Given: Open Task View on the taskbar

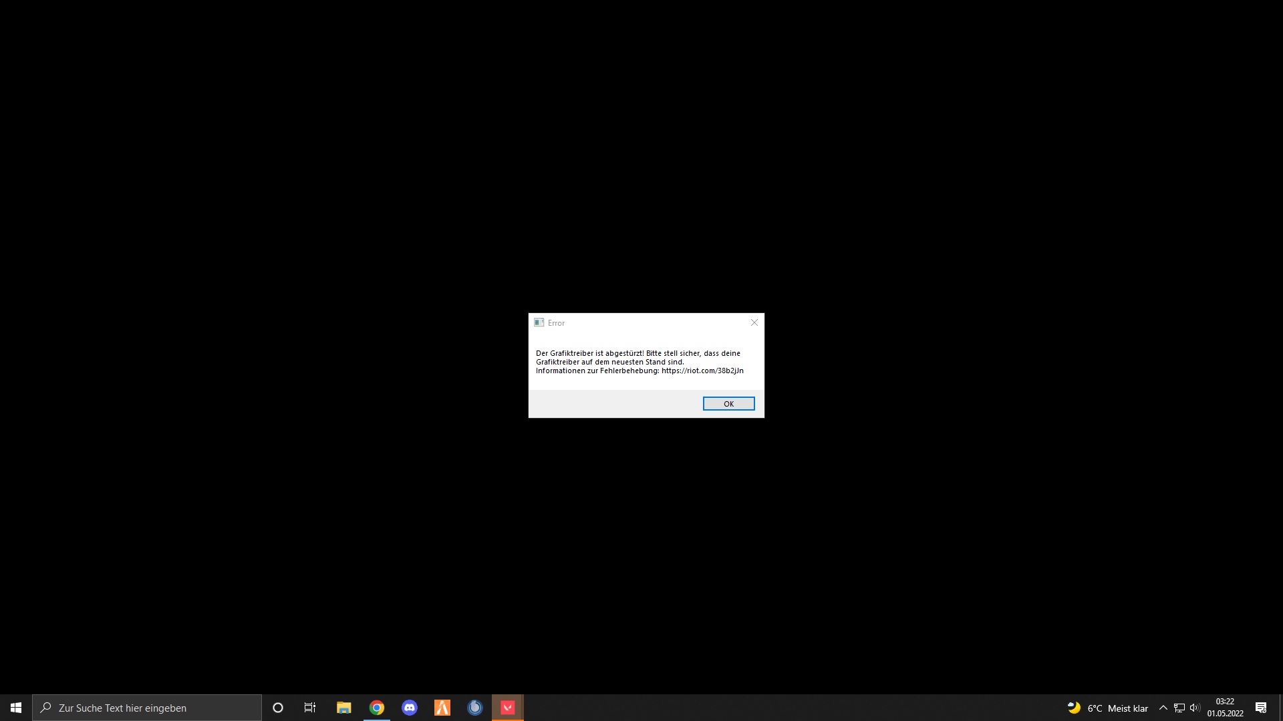Looking at the screenshot, I should [310, 708].
